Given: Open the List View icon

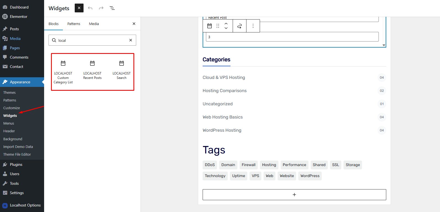Looking at the screenshot, I should tap(112, 8).
